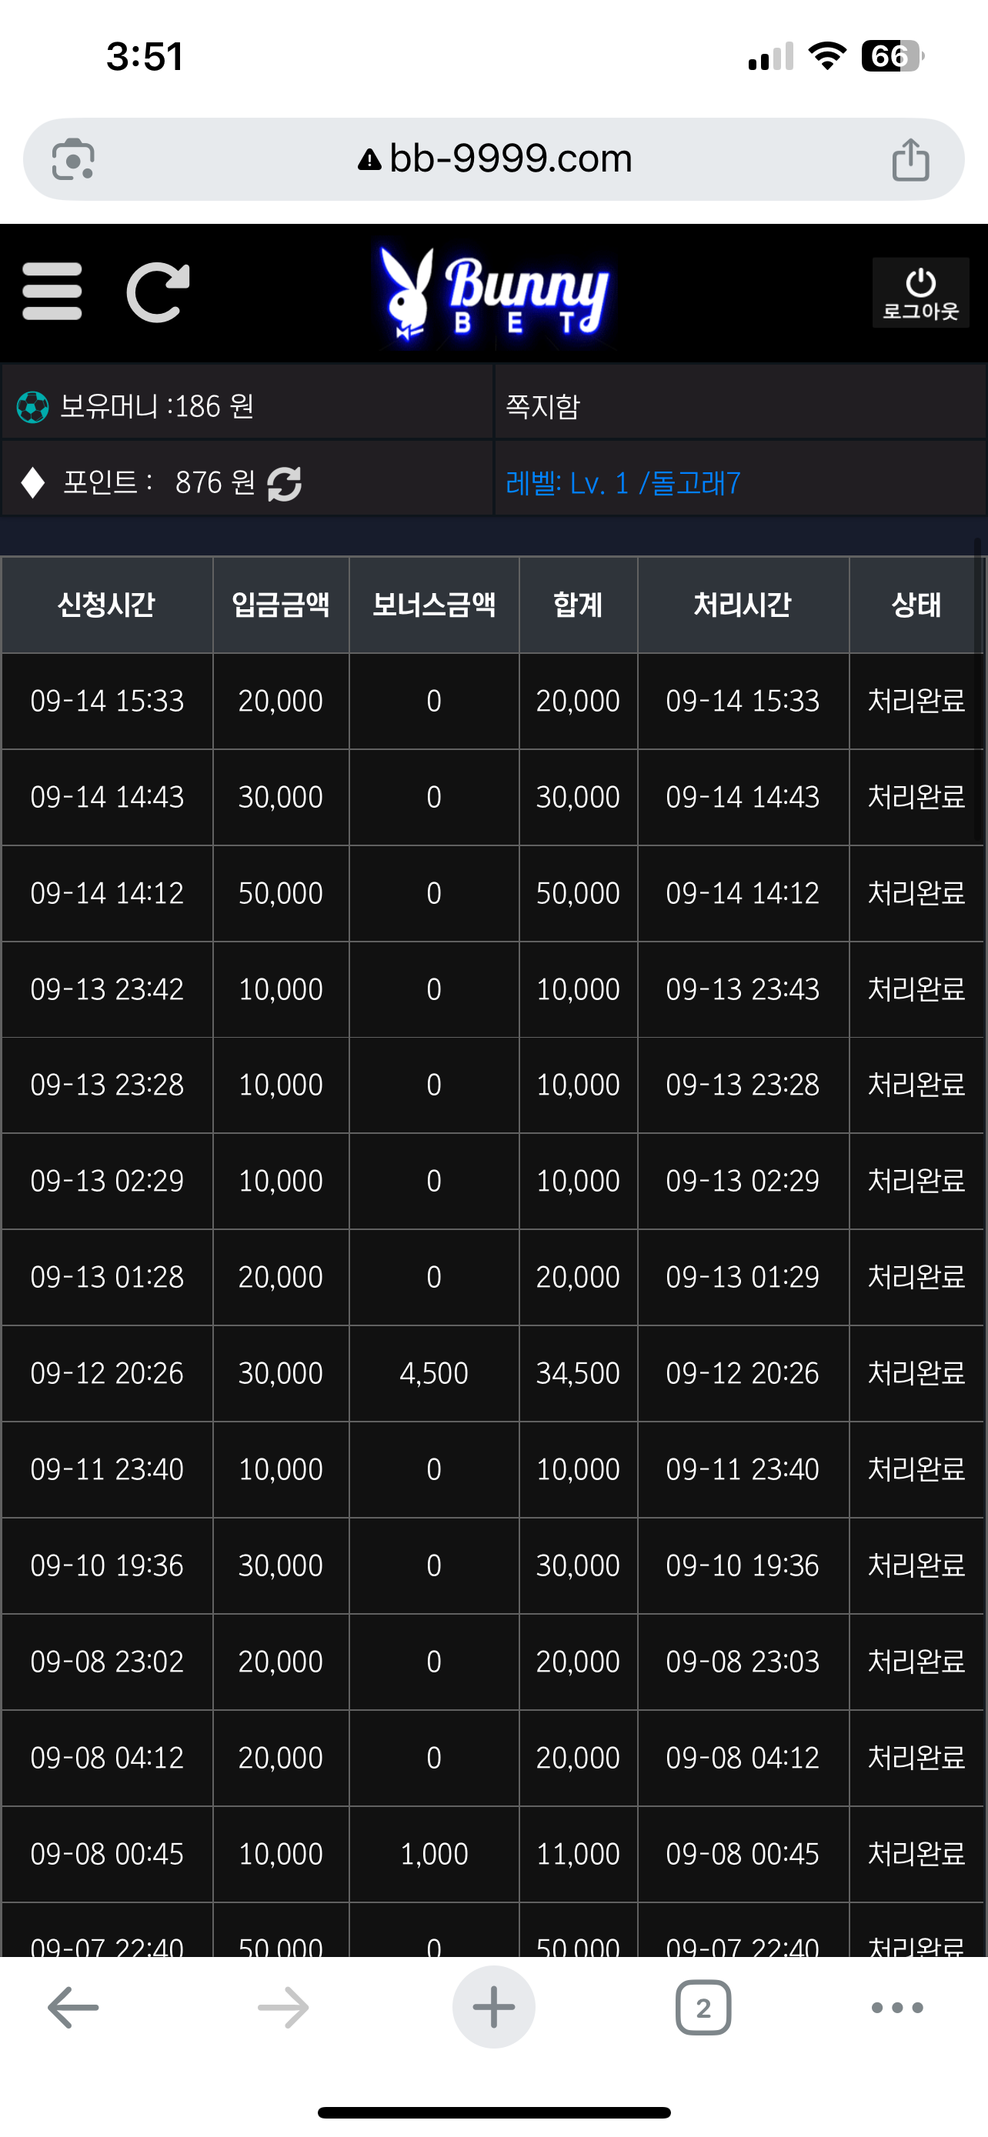
Task: Tap the camera lens search icon
Action: 73,159
